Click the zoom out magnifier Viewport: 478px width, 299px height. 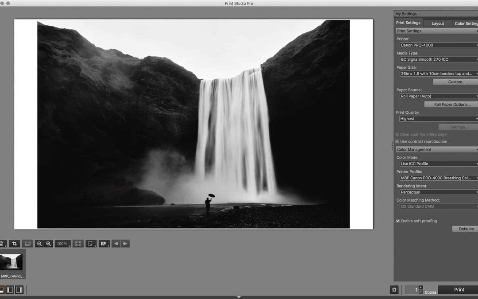click(39, 244)
